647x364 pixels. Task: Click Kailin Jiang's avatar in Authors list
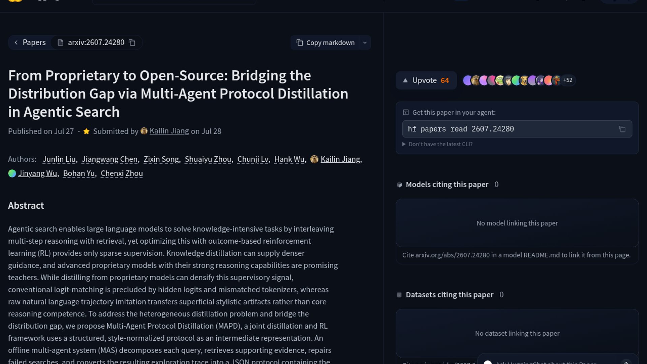[314, 159]
